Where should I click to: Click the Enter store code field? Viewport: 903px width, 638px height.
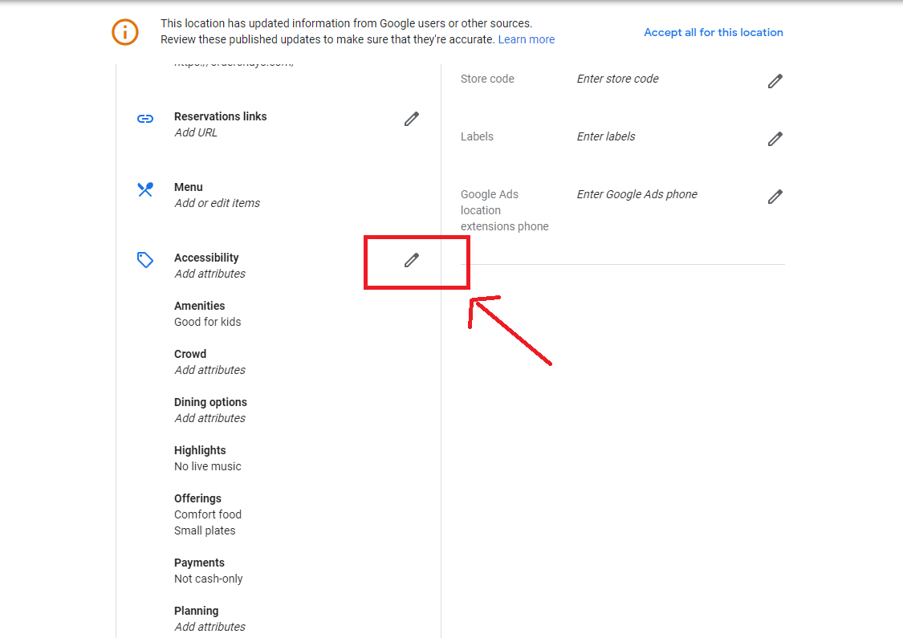(617, 79)
